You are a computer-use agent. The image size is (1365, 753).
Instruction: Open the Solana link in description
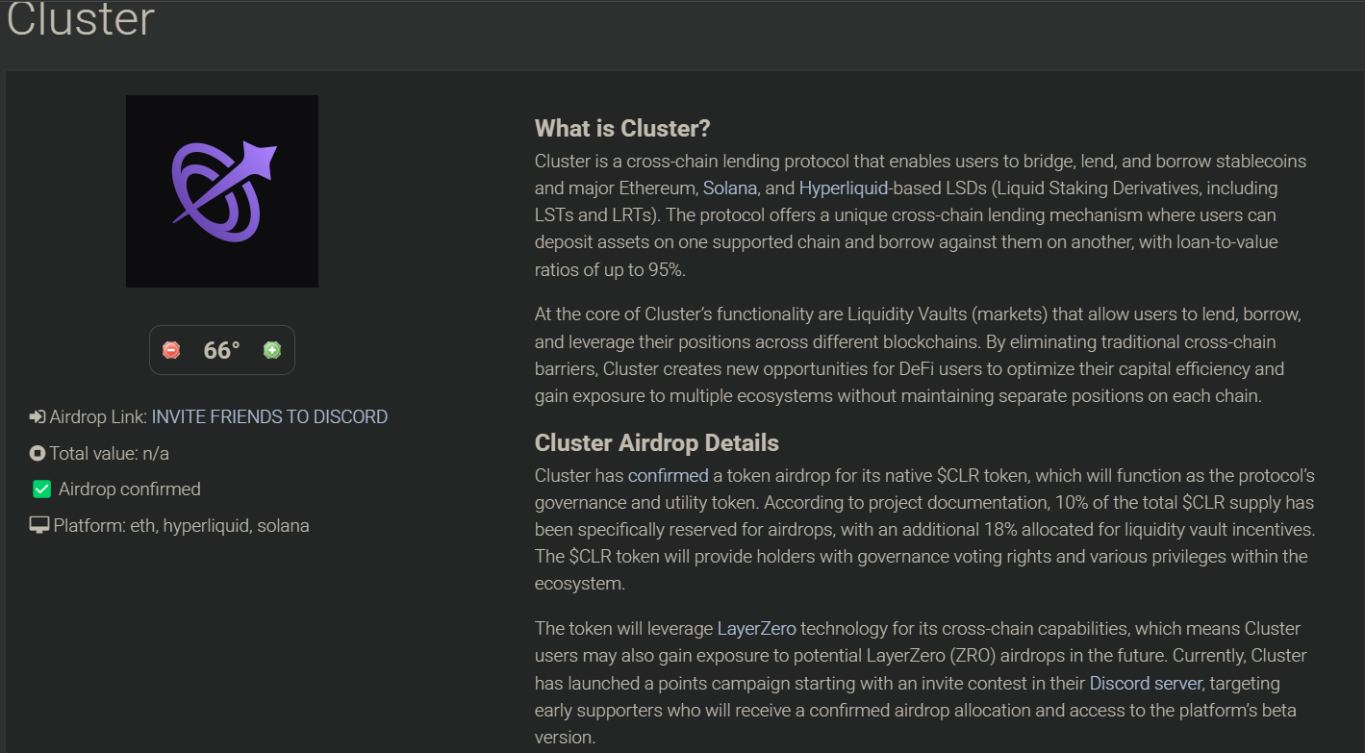(x=730, y=188)
